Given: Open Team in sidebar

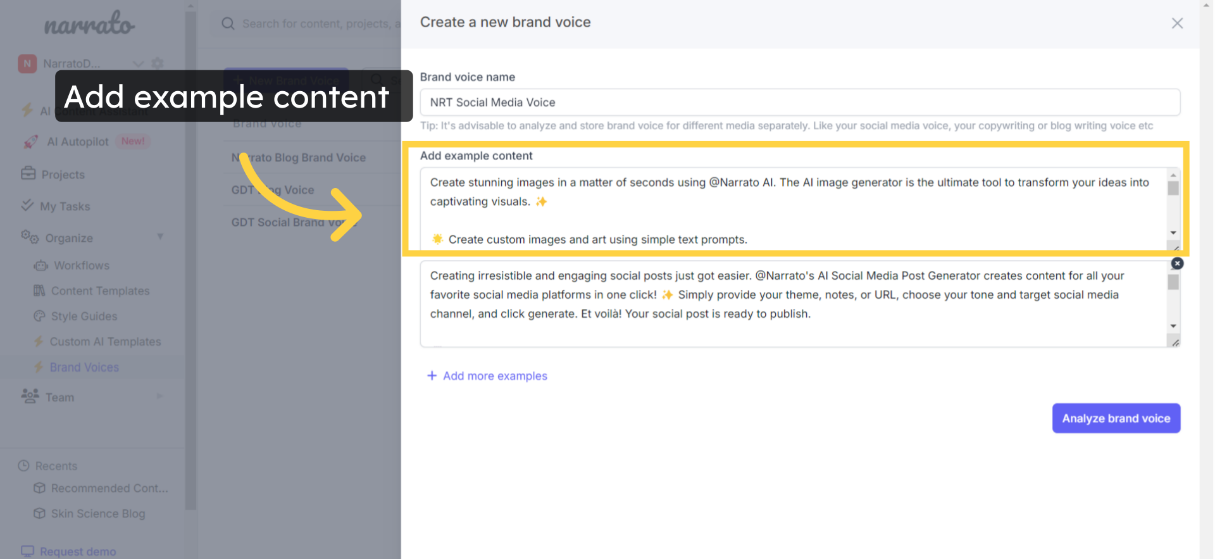Looking at the screenshot, I should click(59, 398).
